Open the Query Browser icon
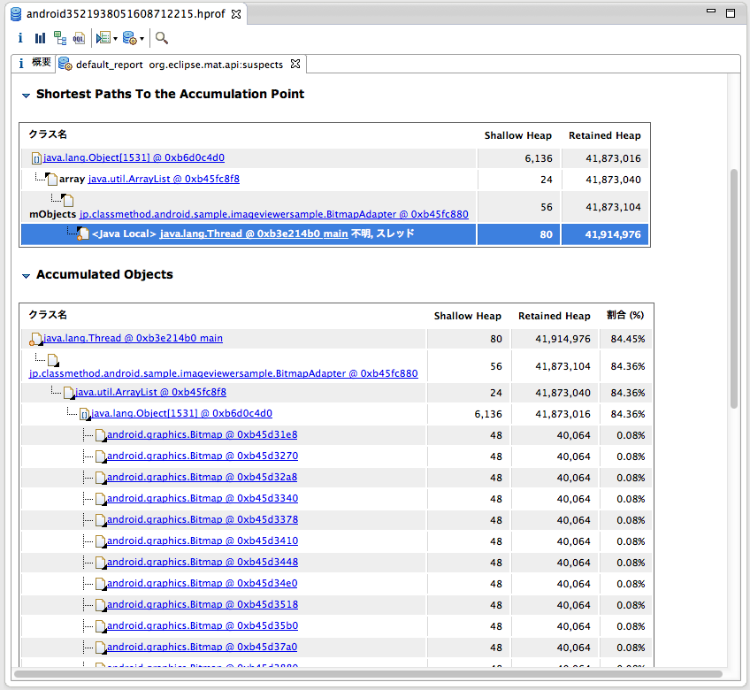 128,38
